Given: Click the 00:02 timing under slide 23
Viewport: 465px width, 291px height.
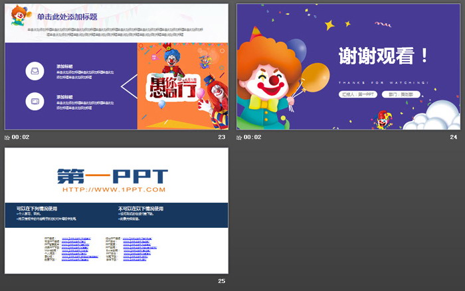Looking at the screenshot, I should (21, 137).
